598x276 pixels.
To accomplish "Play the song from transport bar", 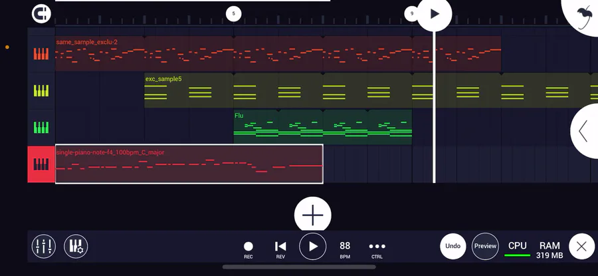I will tap(313, 246).
